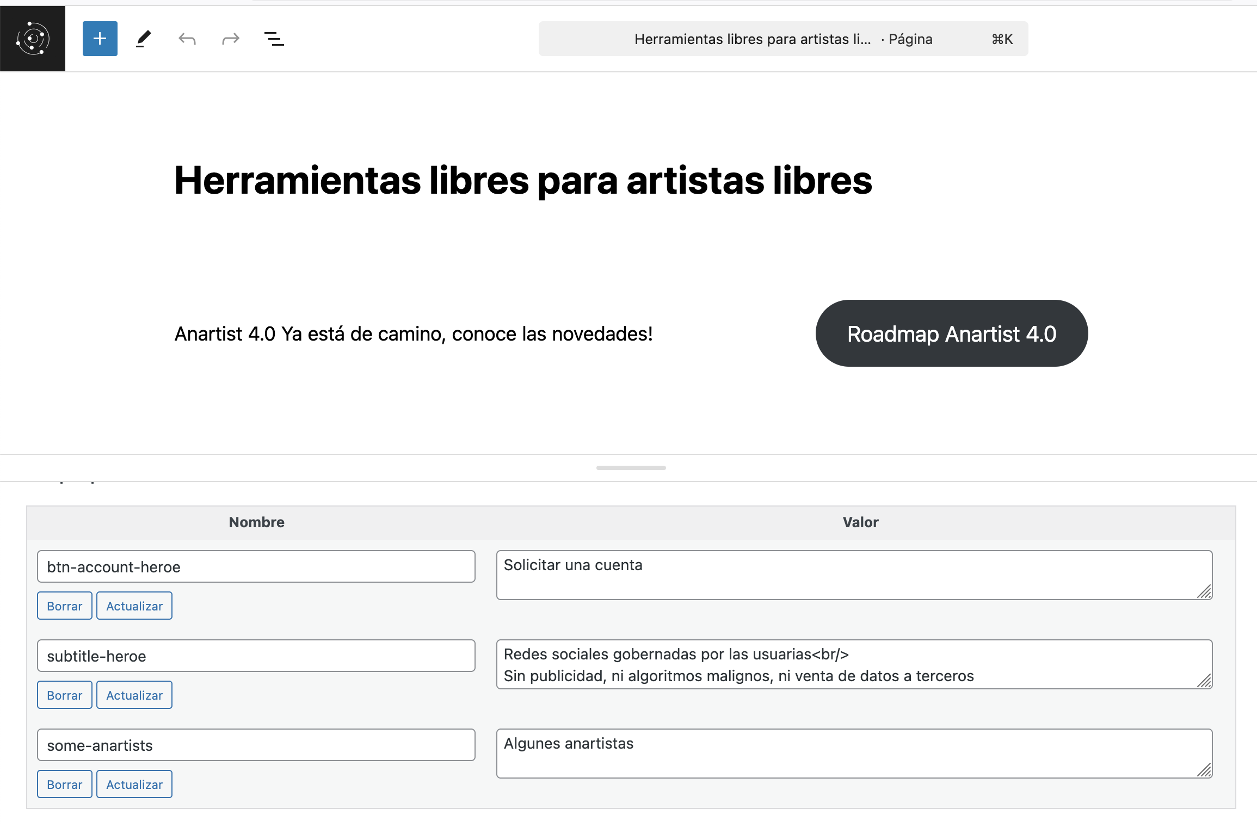Delete the subtitle-heroe custom field
The image size is (1257, 827).
point(65,695)
